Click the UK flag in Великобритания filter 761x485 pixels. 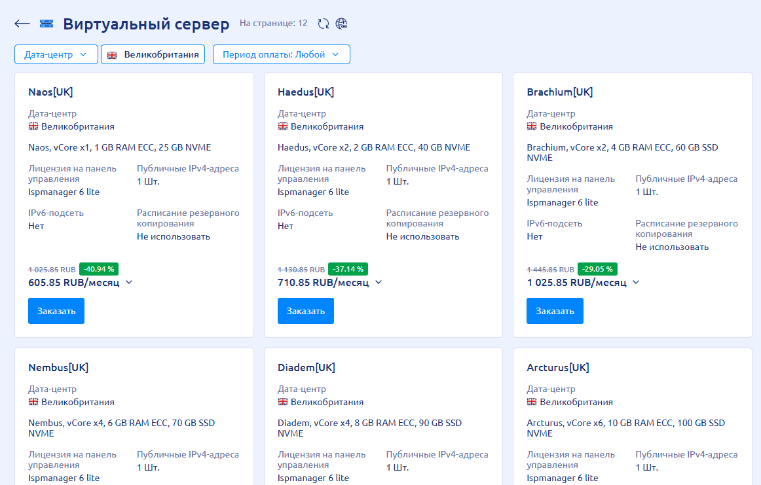click(x=112, y=55)
